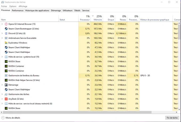Click the Steam Client Bootstrapper icon
This screenshot has width=181, height=122.
(x=6, y=29)
